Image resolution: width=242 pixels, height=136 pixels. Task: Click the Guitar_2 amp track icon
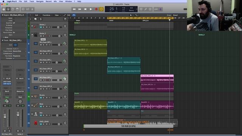coord(36,35)
